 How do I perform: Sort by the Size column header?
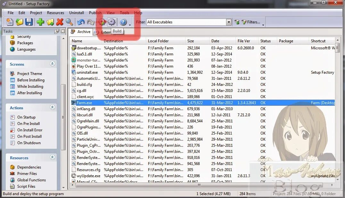(197, 41)
